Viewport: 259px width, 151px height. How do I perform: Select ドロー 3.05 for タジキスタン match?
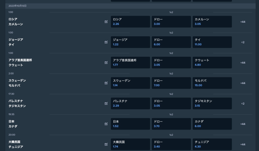click(171, 103)
